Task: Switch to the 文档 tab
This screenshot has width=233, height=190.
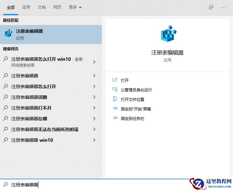Action: pyautogui.click(x=42, y=7)
